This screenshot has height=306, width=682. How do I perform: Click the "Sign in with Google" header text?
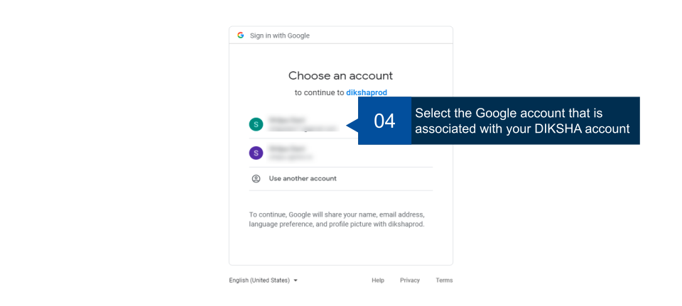(x=279, y=35)
